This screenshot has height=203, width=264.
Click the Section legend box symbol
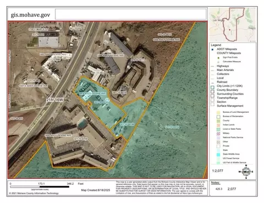click(x=212, y=104)
